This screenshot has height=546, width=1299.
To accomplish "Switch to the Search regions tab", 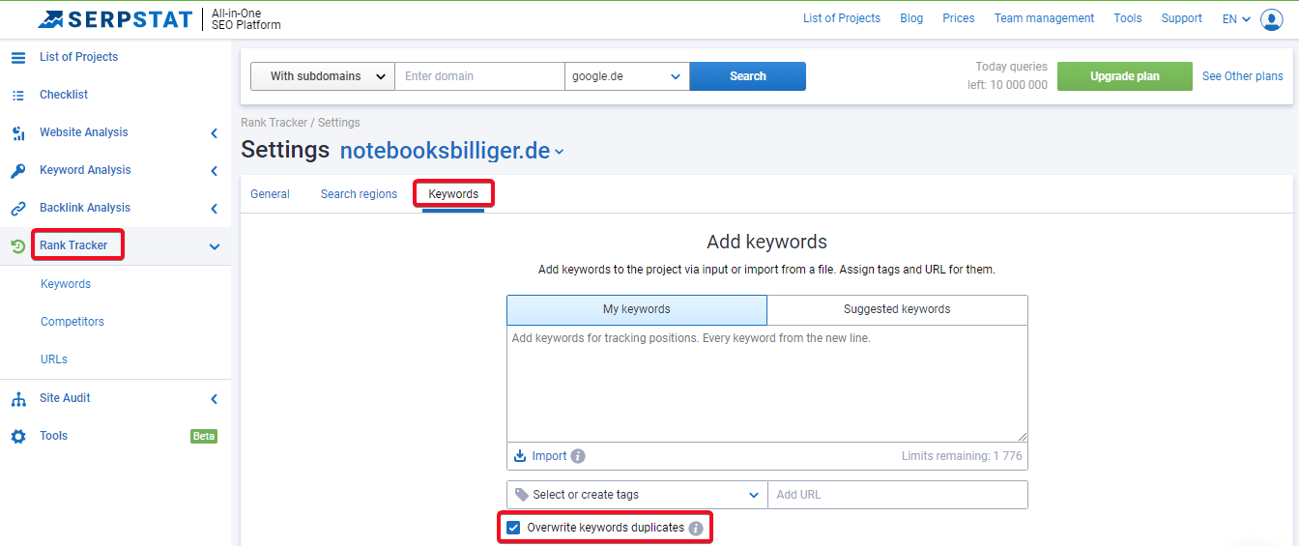I will coord(359,194).
